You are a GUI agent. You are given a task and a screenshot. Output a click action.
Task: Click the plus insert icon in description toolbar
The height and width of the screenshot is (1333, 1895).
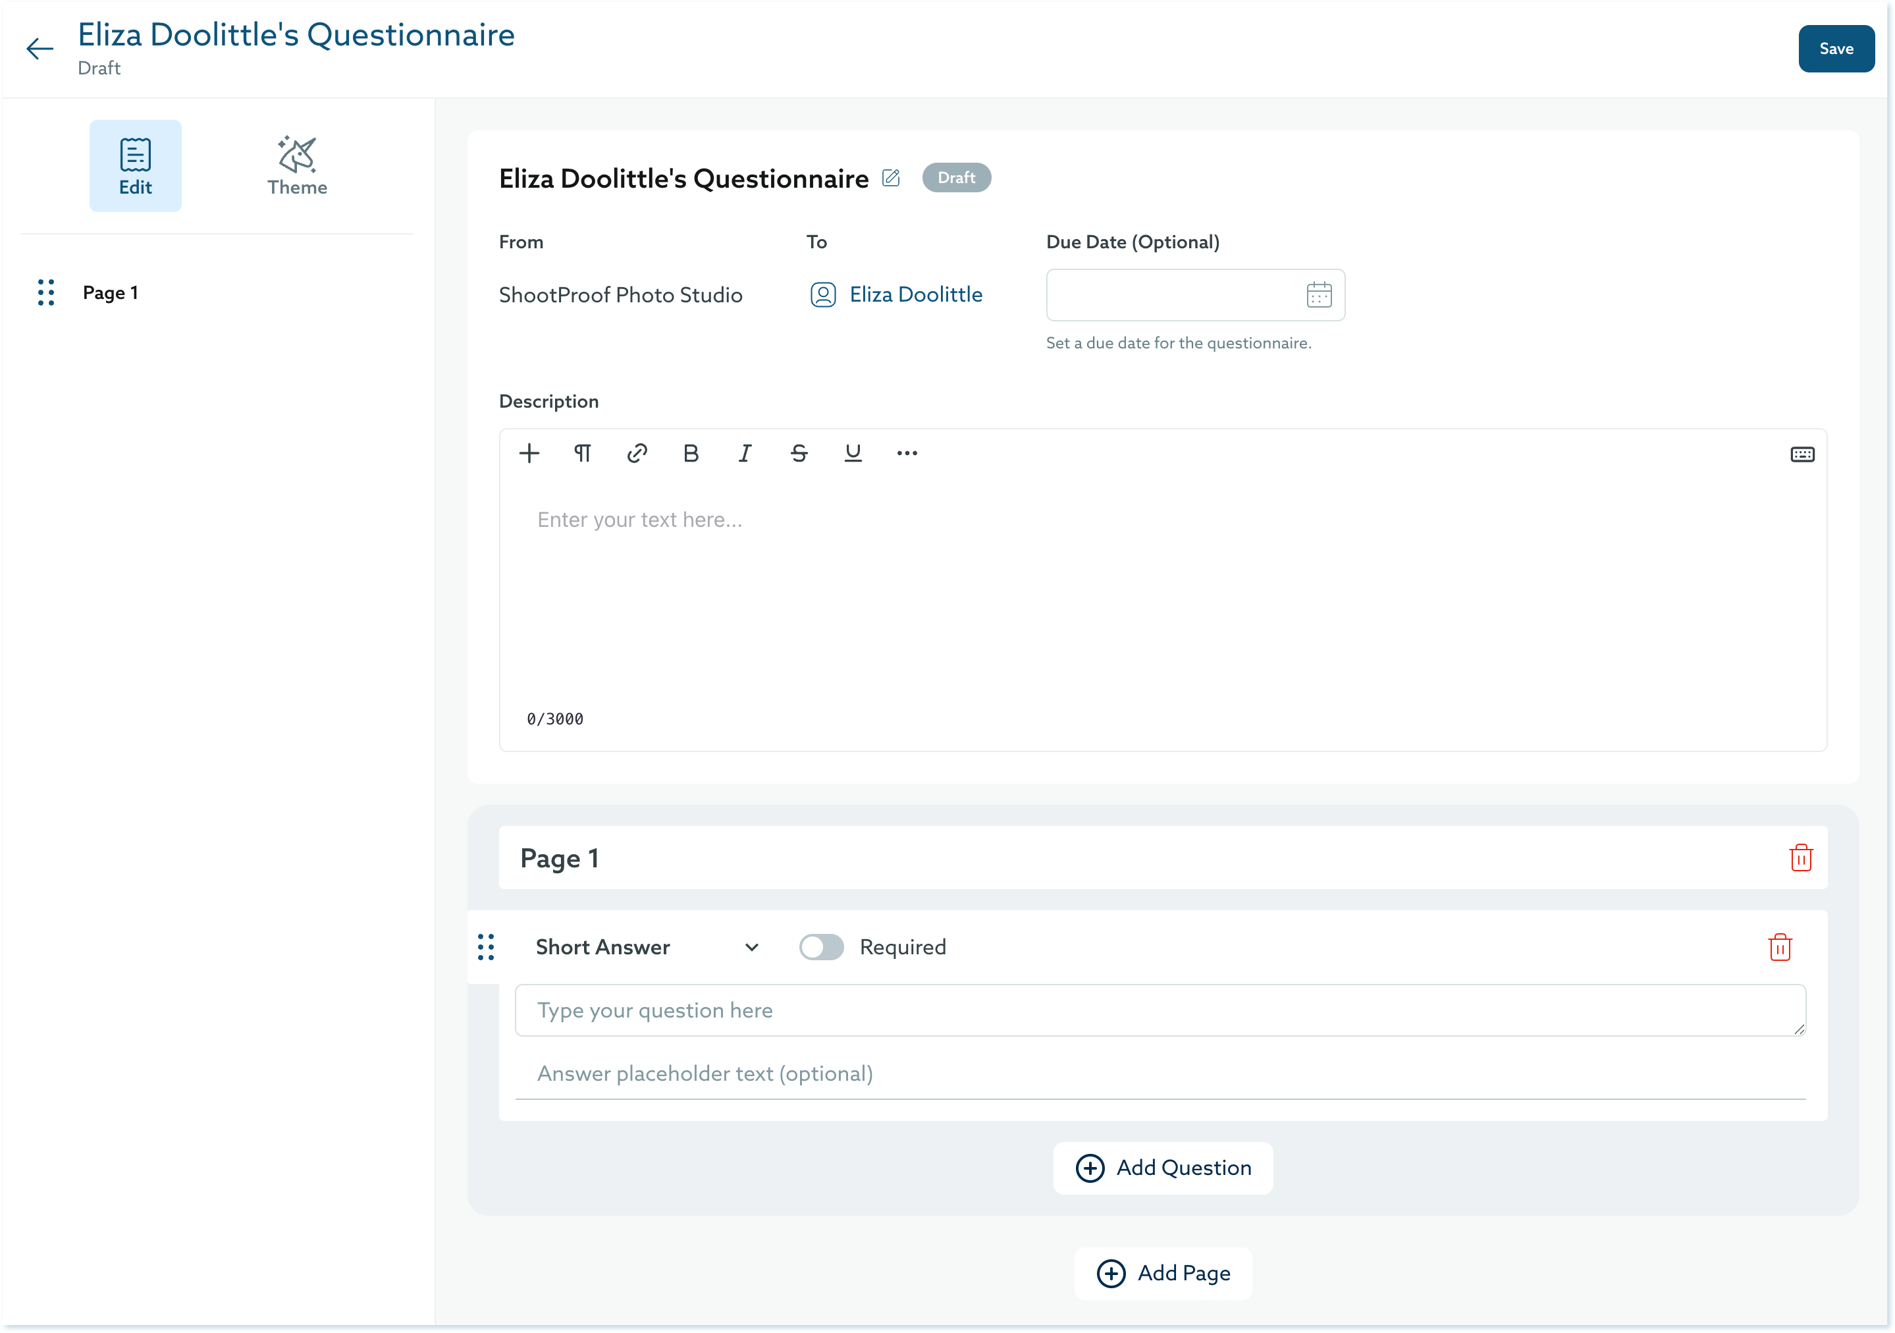coord(529,453)
